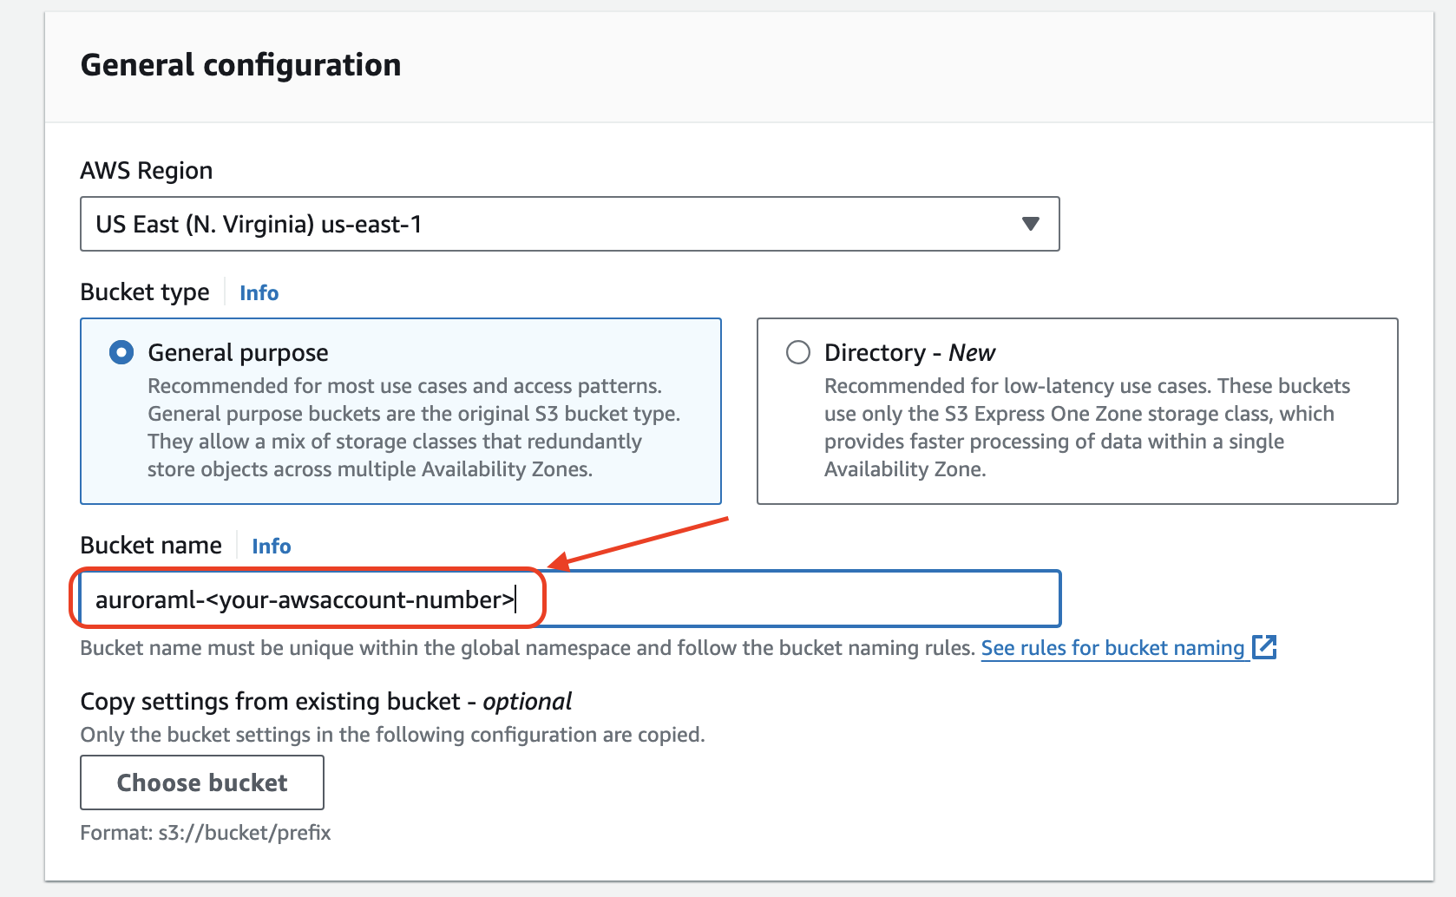Click the Copy settings from existing bucket heading

tap(325, 701)
